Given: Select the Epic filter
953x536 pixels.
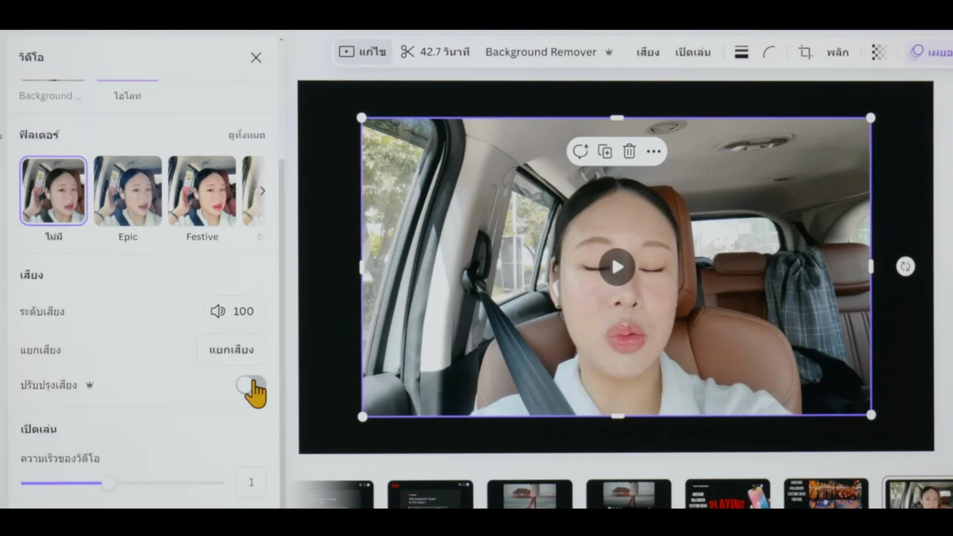Looking at the screenshot, I should coord(128,191).
